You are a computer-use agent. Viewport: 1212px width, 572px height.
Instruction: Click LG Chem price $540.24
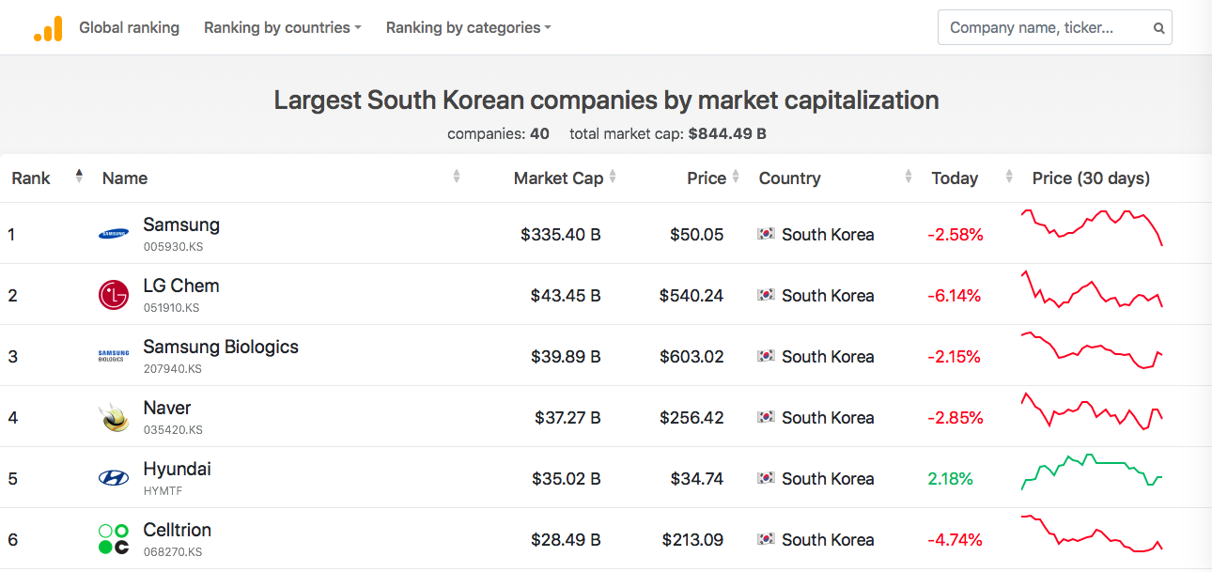(691, 295)
